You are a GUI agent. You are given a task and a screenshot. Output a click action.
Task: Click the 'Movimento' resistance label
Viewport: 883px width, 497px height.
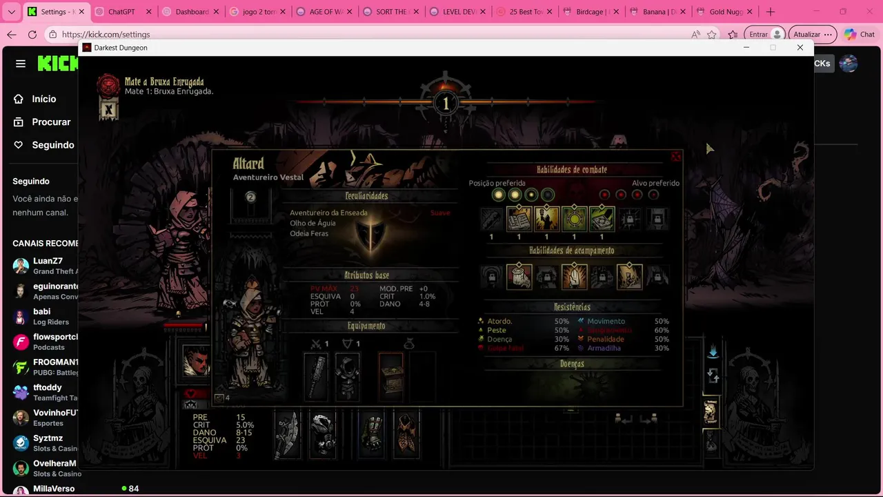[x=606, y=321]
